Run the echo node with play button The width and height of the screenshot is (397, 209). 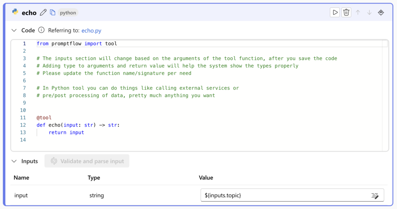[x=335, y=12]
